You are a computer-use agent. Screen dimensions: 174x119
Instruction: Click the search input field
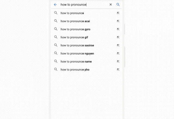click(x=82, y=5)
